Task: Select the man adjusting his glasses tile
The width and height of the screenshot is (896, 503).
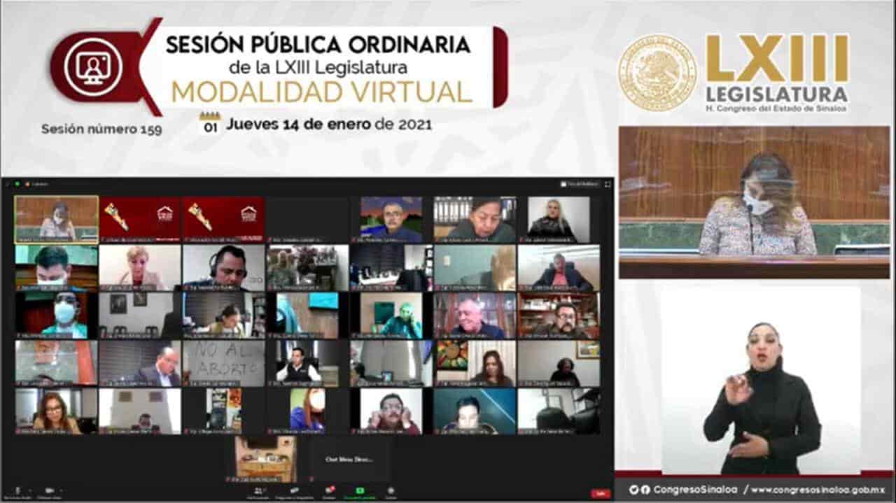Action: pyautogui.click(x=391, y=411)
